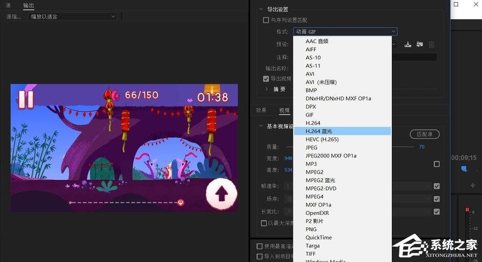The image size is (482, 262).
Task: Choose QuickTime format
Action: coord(343,237)
